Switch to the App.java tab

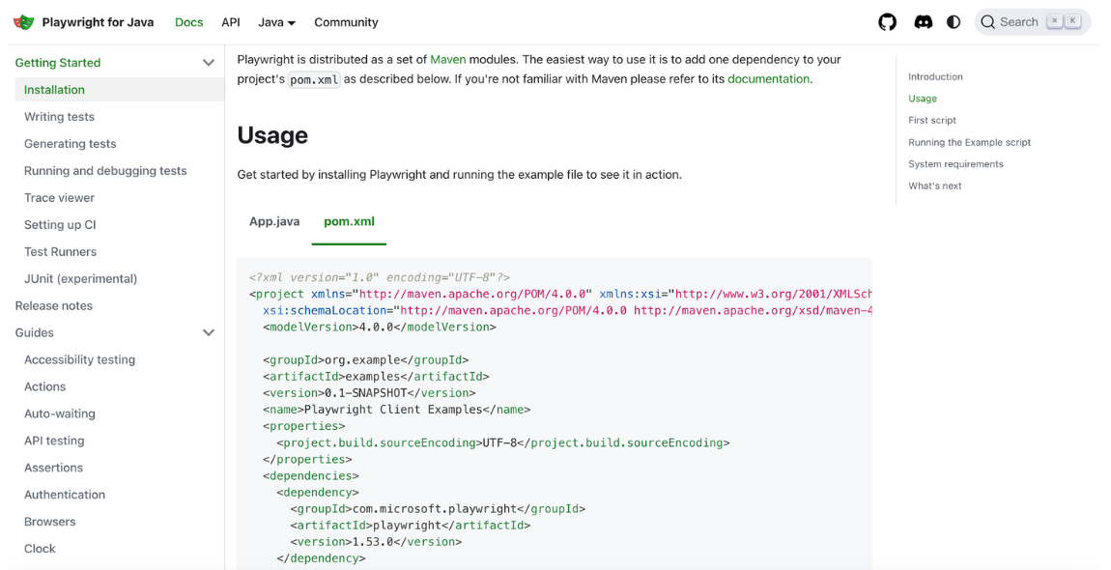click(274, 220)
